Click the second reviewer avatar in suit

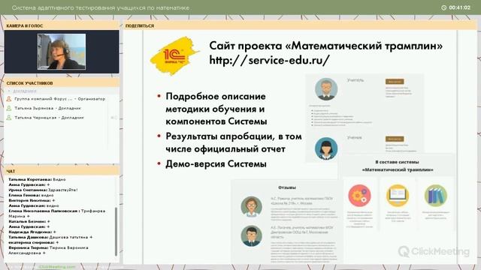point(251,236)
